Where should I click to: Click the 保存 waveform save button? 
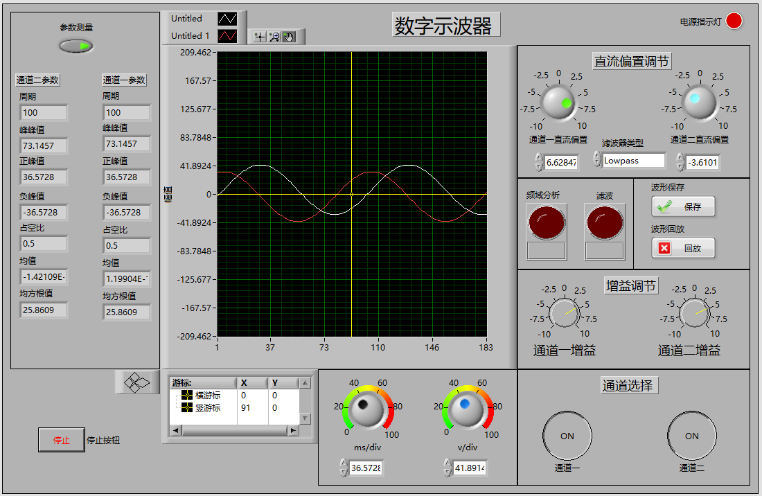click(683, 207)
